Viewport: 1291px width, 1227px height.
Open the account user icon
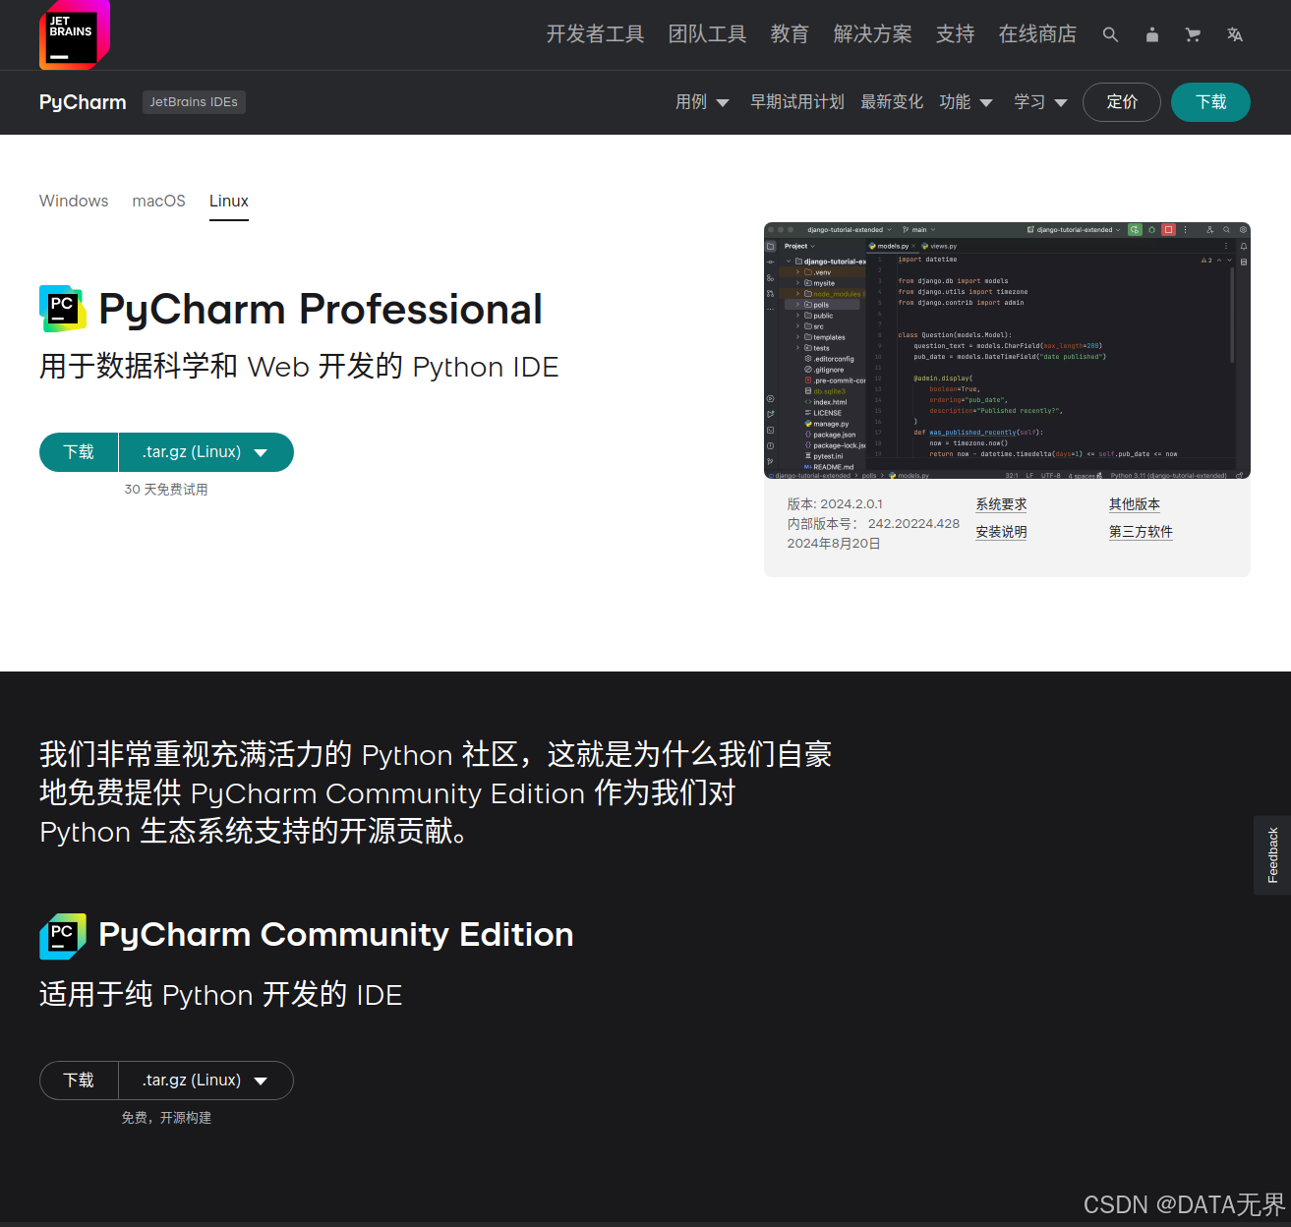pos(1152,34)
